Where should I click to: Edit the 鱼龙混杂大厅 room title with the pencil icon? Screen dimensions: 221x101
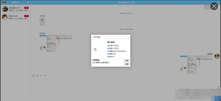(133, 2)
